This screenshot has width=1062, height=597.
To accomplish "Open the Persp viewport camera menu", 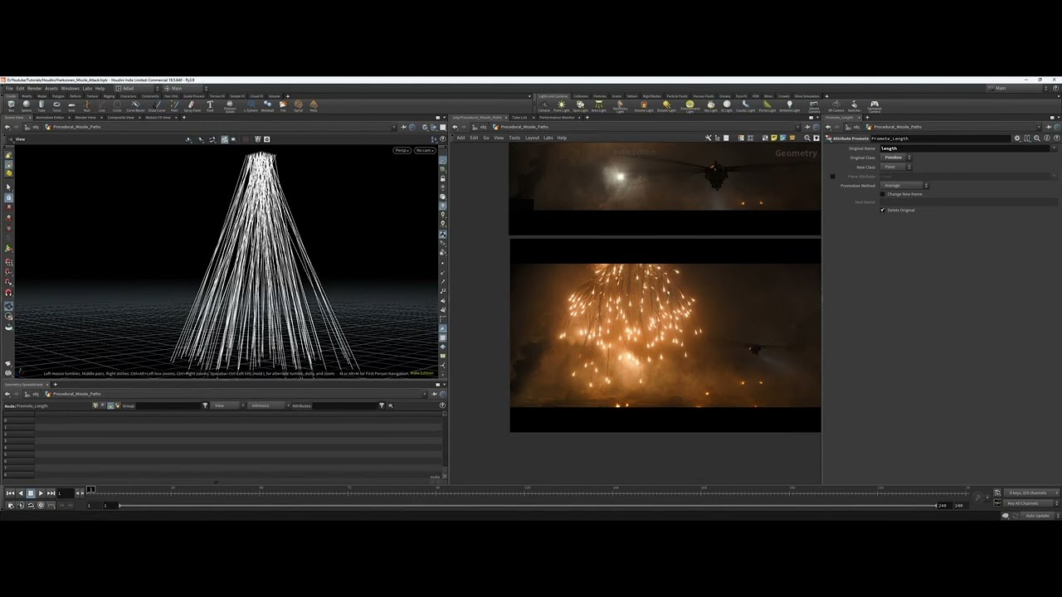I will click(402, 150).
